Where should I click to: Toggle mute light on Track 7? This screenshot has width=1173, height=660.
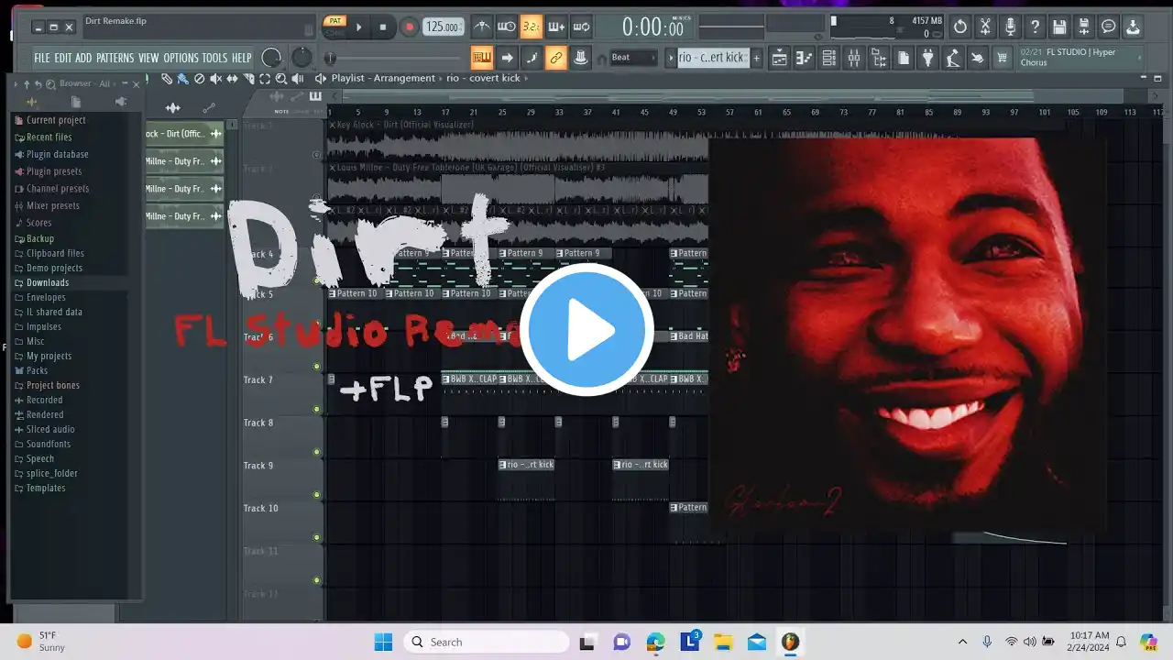coord(317,409)
